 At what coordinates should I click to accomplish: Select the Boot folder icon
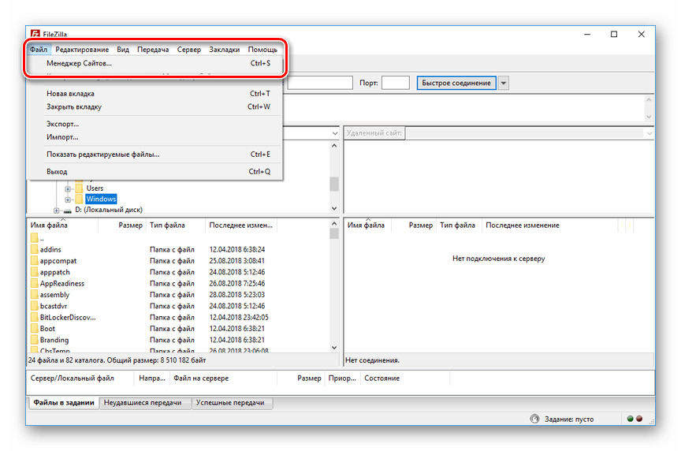point(34,329)
